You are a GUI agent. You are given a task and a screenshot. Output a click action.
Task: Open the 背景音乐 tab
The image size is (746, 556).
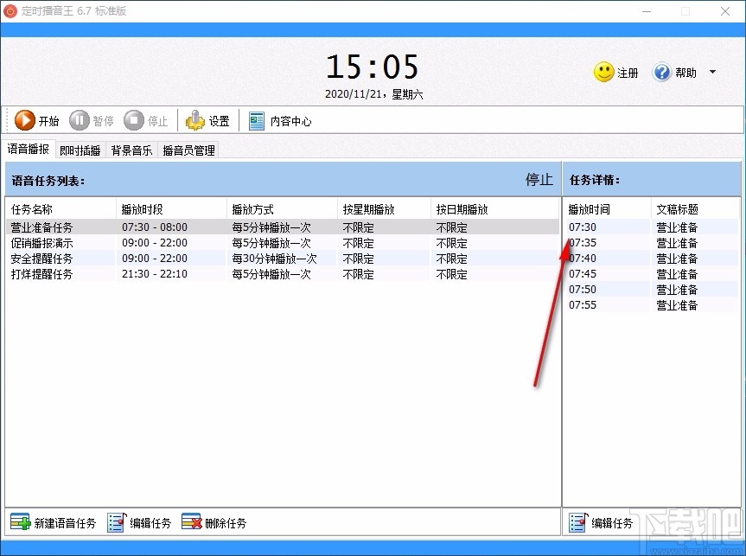coord(131,149)
